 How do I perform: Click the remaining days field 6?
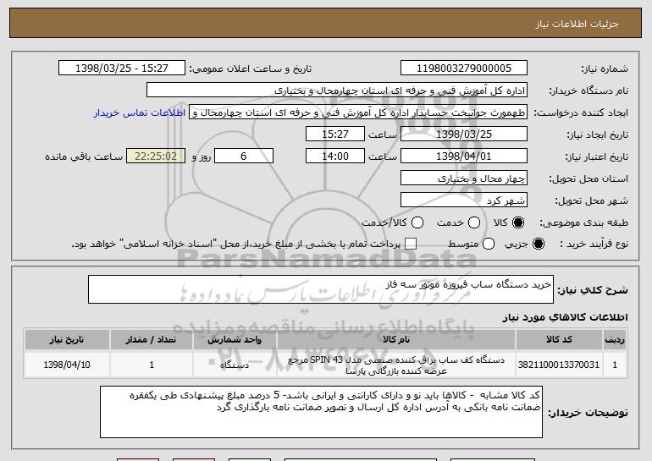tap(244, 156)
